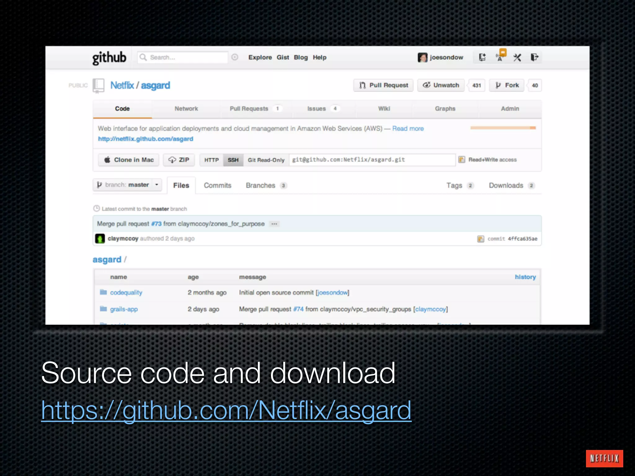
Task: Copy the clone URL clipboard icon
Action: 462,160
